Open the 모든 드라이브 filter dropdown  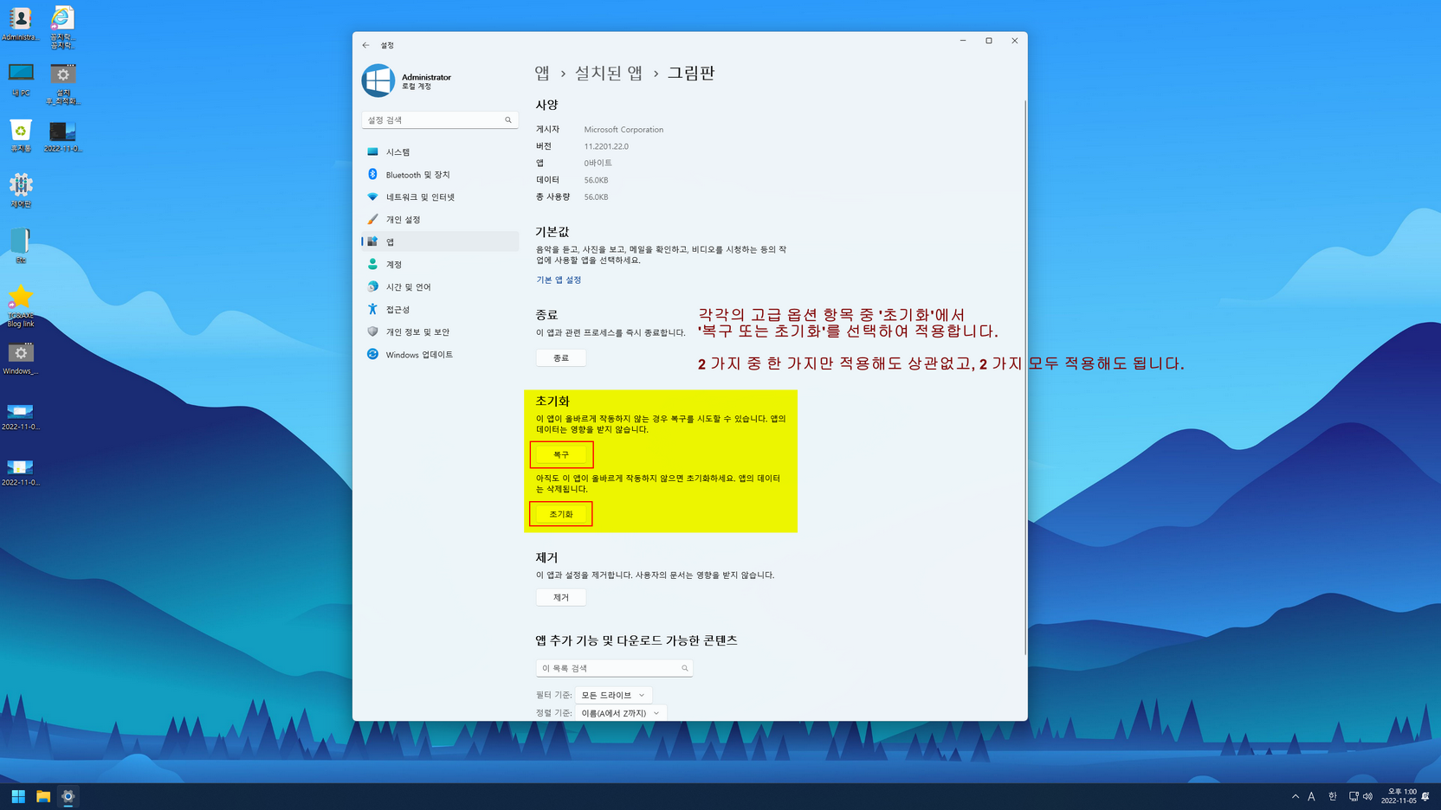613,695
